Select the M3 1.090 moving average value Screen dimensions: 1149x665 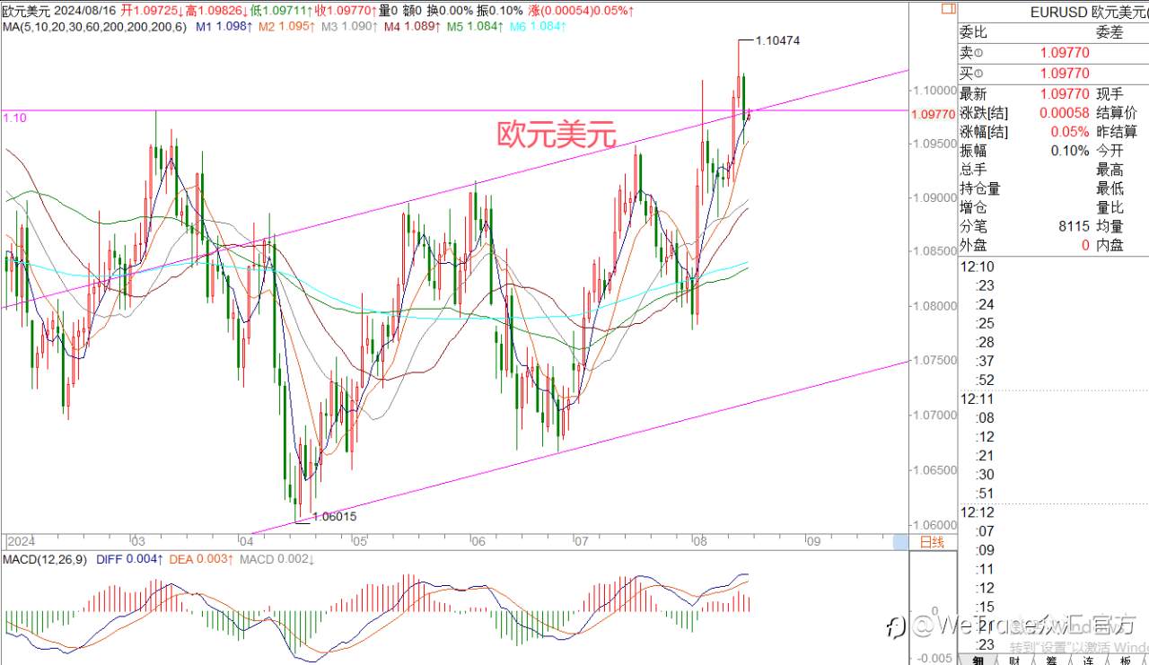pyautogui.click(x=348, y=27)
